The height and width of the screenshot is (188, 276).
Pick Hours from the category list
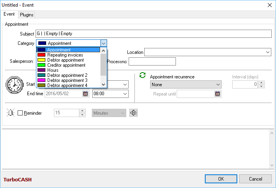[x=53, y=70]
